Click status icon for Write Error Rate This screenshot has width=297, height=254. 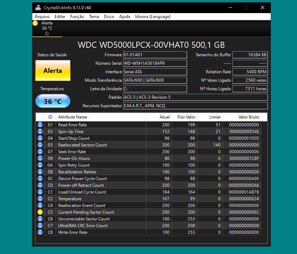tap(40, 232)
